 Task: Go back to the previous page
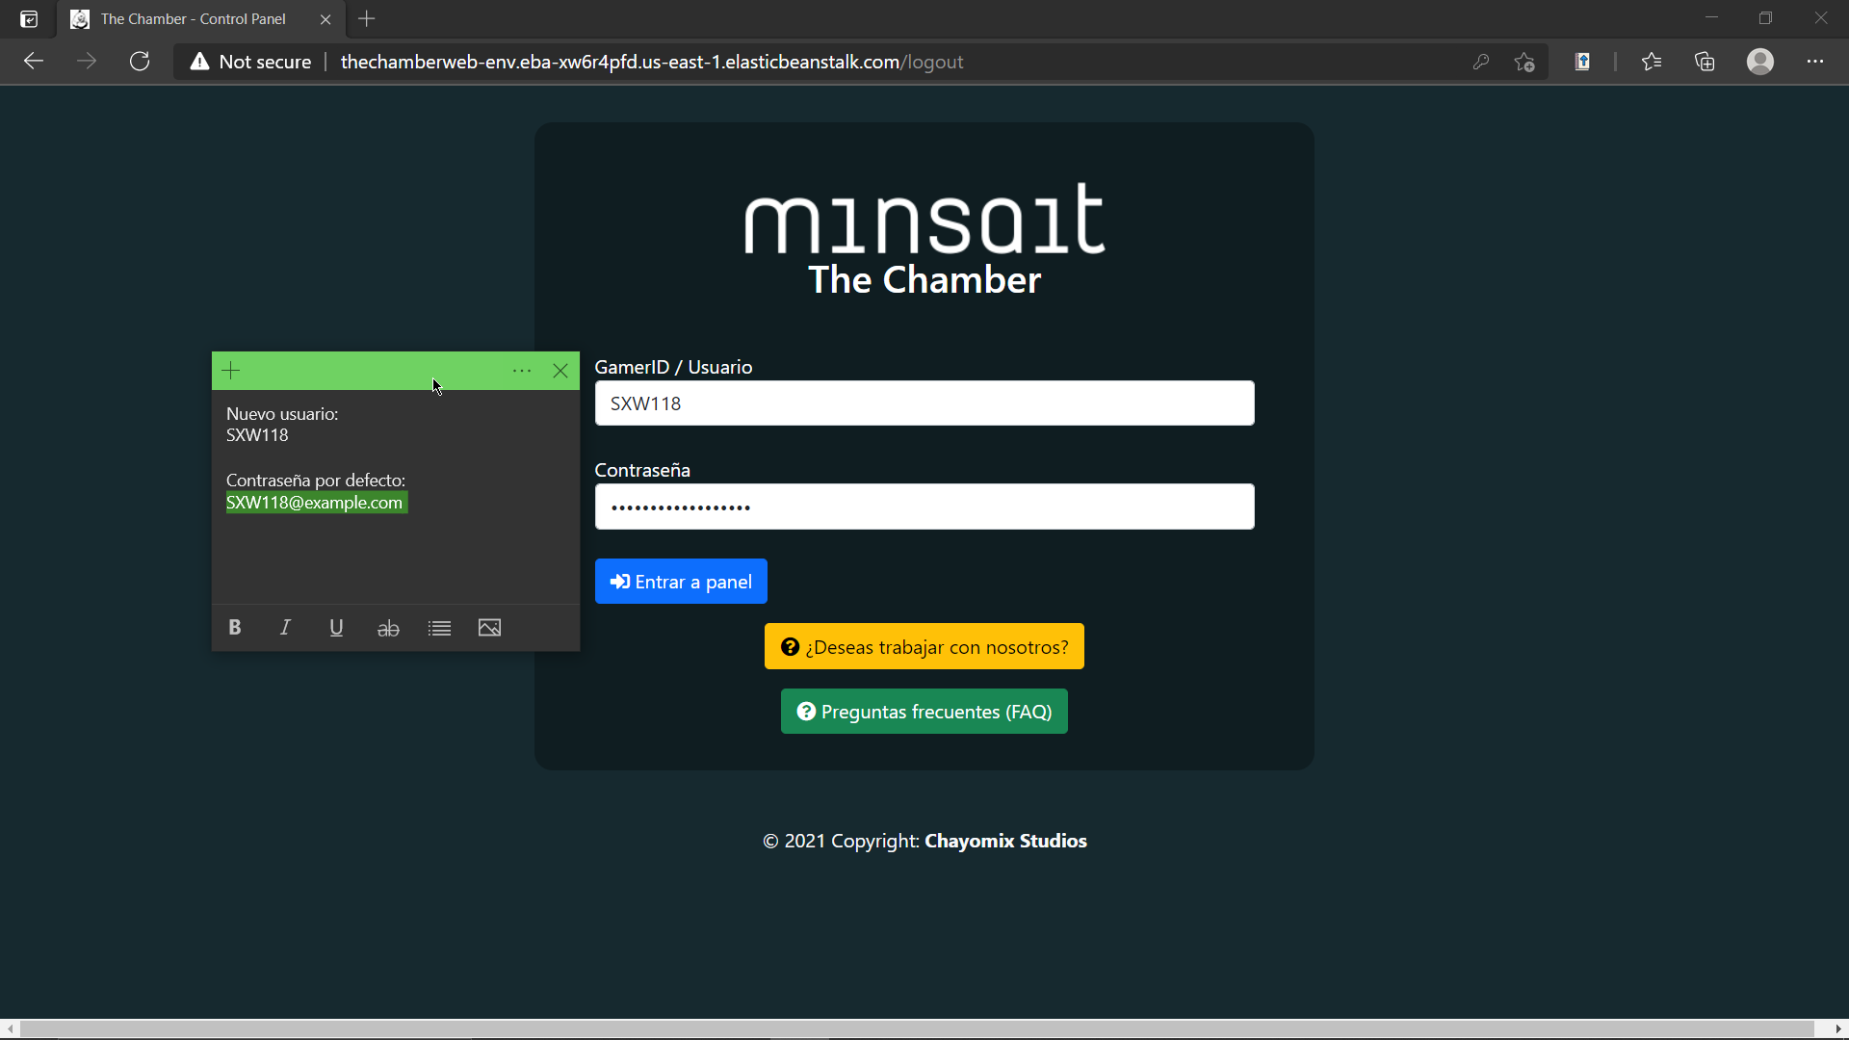pos(34,62)
